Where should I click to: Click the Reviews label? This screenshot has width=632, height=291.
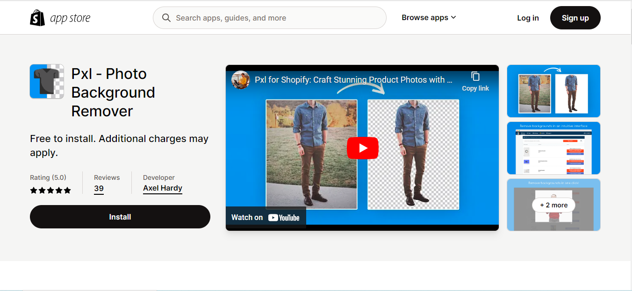pos(107,177)
